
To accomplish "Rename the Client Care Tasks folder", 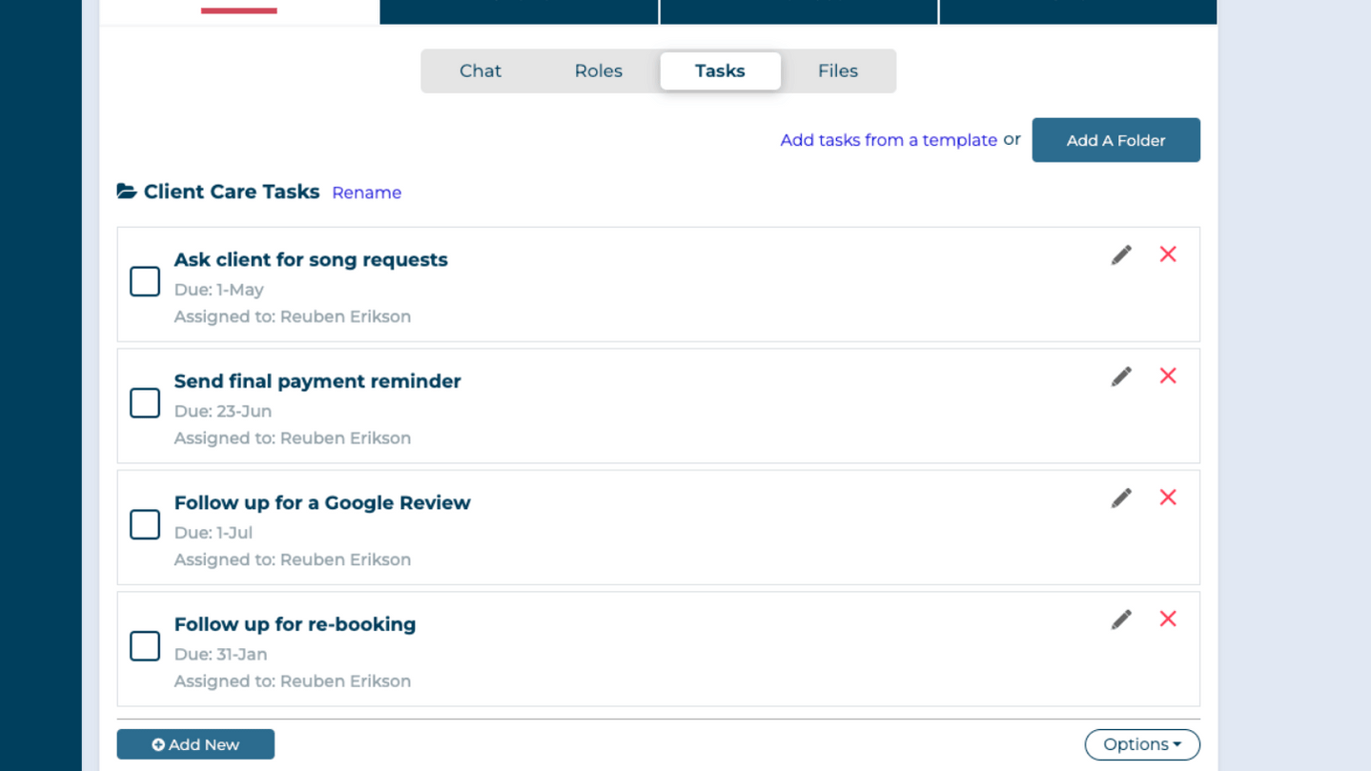I will pos(366,193).
